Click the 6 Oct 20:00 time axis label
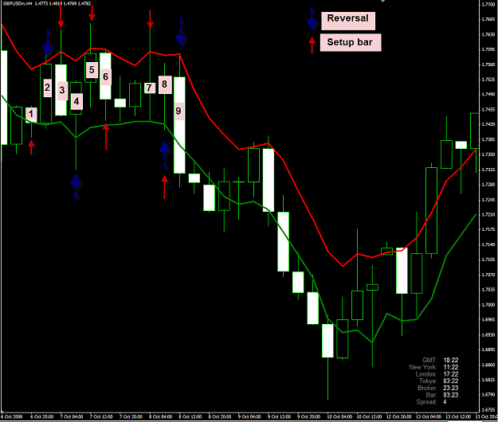The image size is (498, 422). click(42, 416)
